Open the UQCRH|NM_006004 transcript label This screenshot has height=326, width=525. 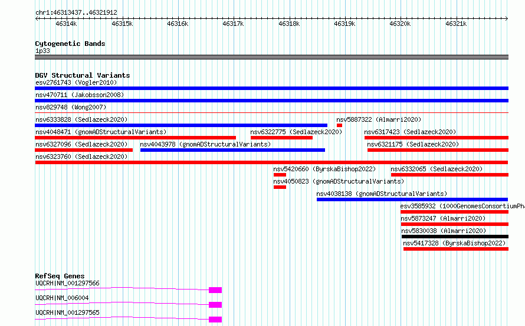62,298
